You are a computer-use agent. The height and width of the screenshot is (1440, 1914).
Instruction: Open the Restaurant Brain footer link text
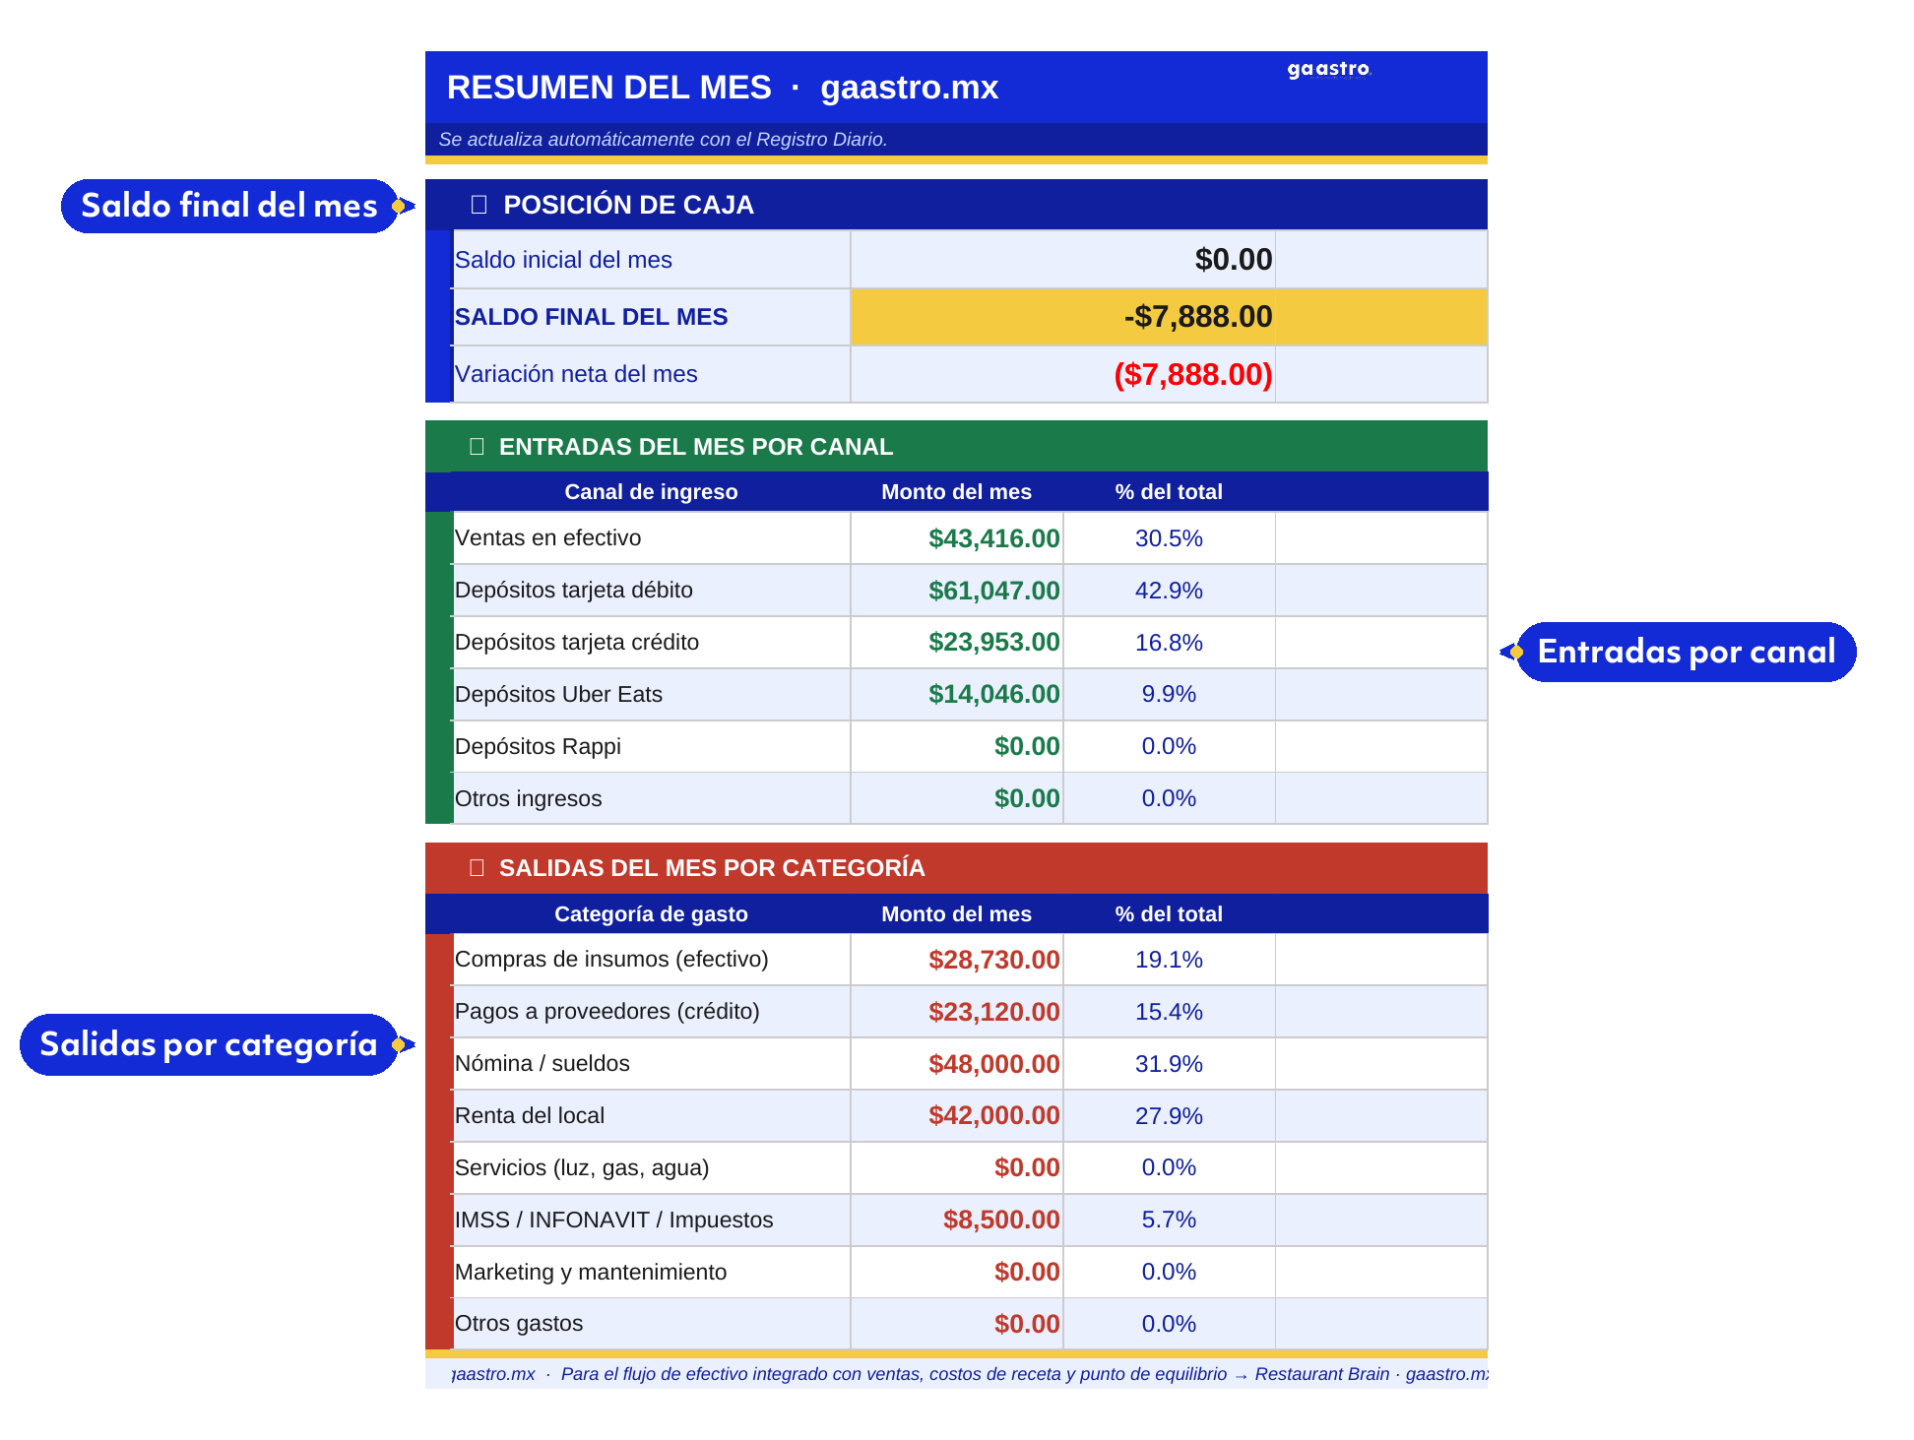point(1321,1374)
